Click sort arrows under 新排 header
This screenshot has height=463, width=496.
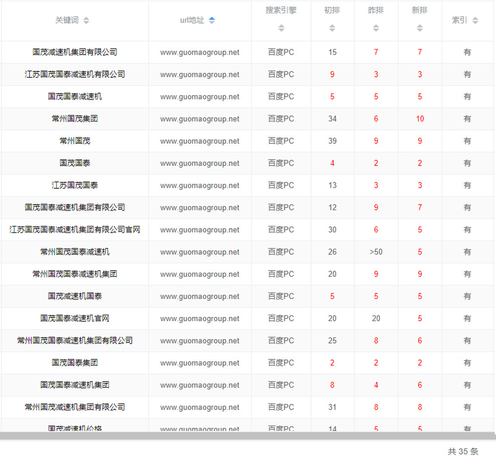coord(420,28)
